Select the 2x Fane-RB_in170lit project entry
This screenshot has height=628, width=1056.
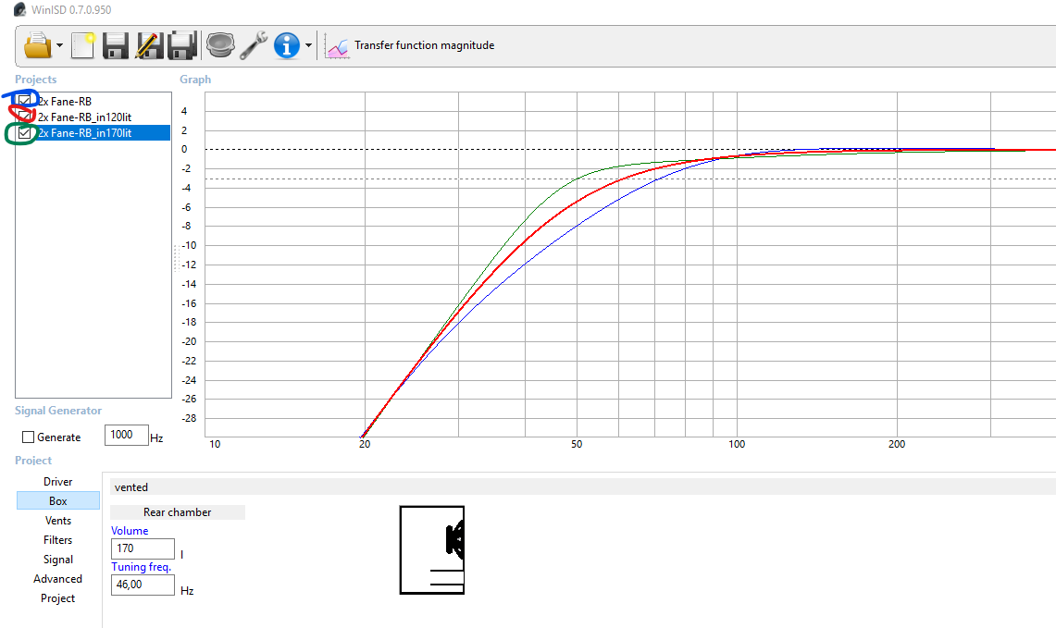[85, 133]
